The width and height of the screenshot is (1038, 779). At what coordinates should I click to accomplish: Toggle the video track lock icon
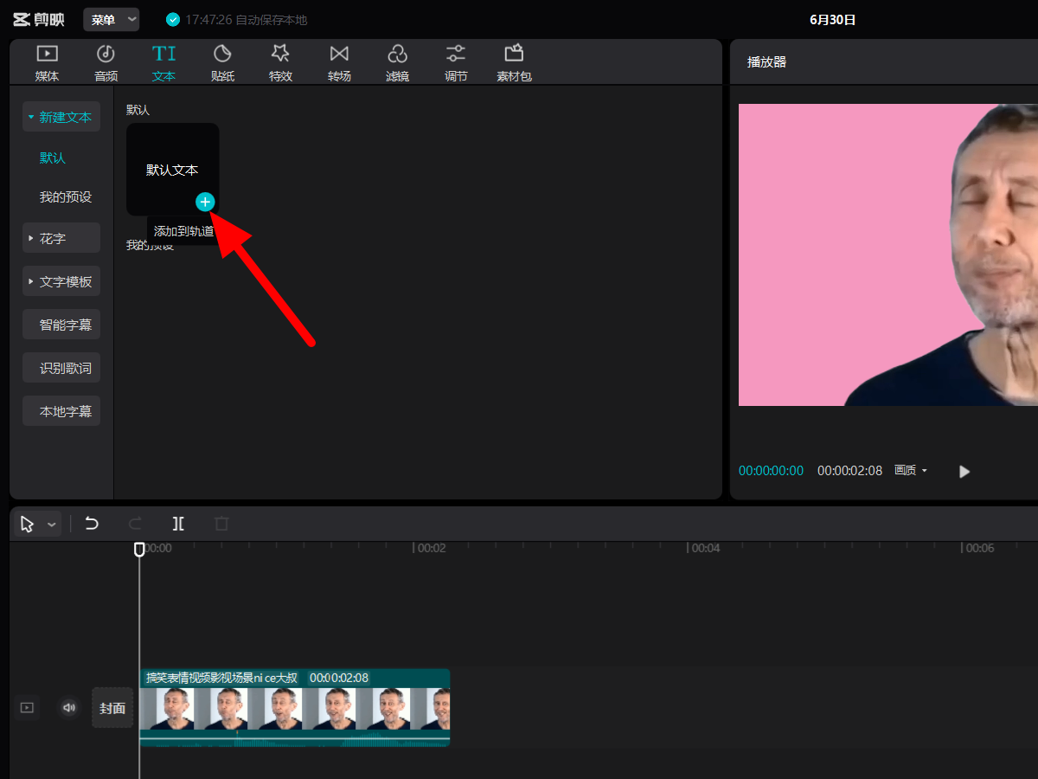point(27,708)
